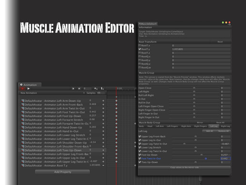Uncheck Toes Up-Down
This screenshot has height=185, width=246.
[140, 162]
